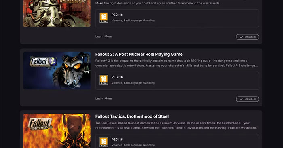Click Fallout 2 description starting 'Fallout® 2 is the sequel'
Screen dimensions: 283x148
[177, 63]
